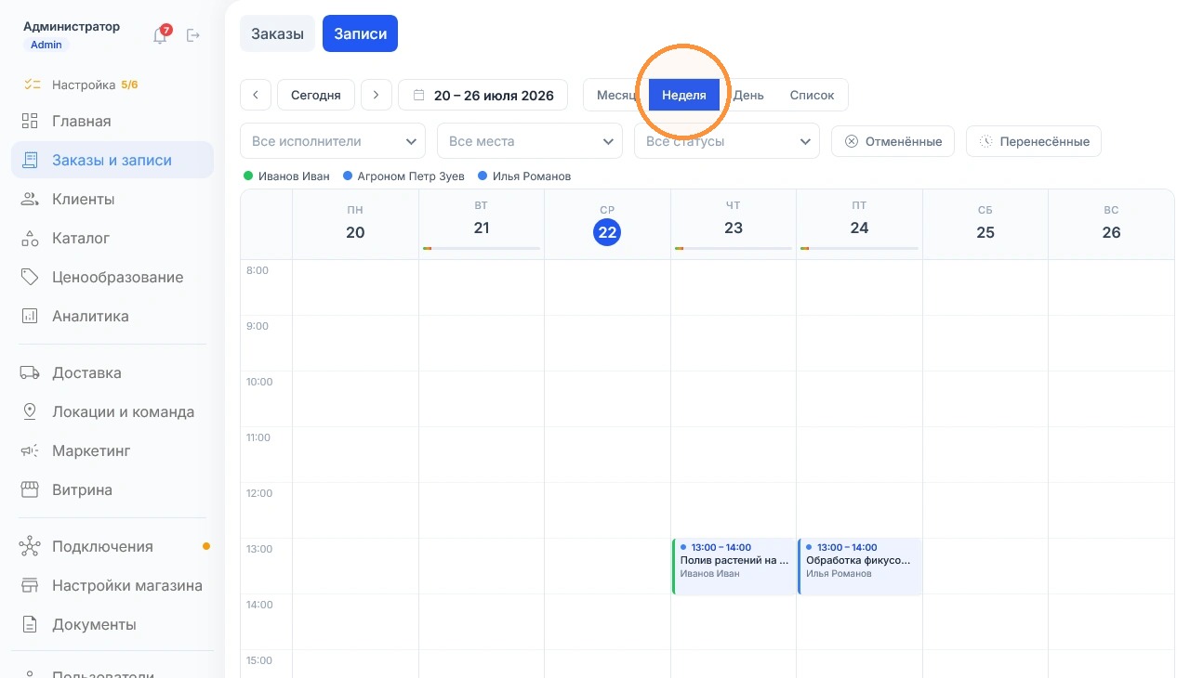1190x678 pixels.
Task: Open Полив растений appointment on Thursday
Action: (734, 566)
